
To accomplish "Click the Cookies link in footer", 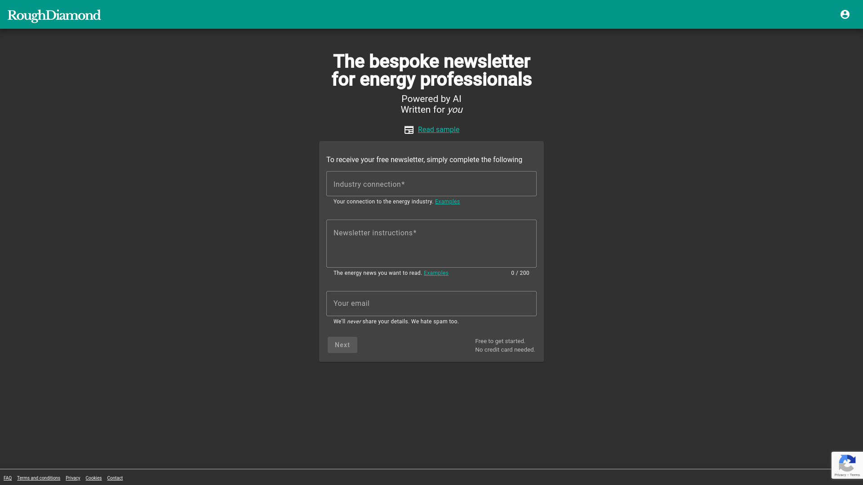I will point(93,478).
